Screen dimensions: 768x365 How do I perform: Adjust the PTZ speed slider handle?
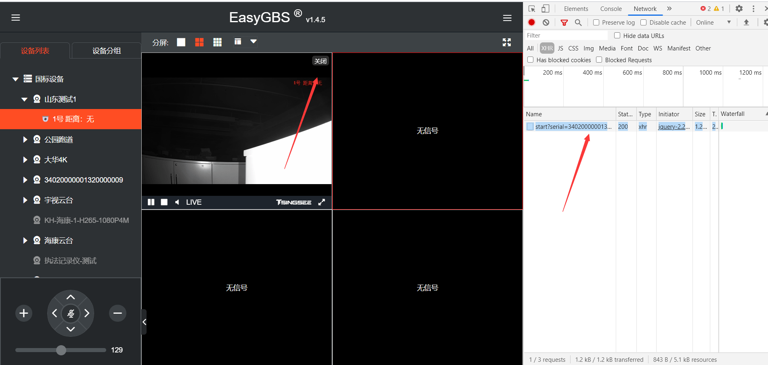click(61, 350)
